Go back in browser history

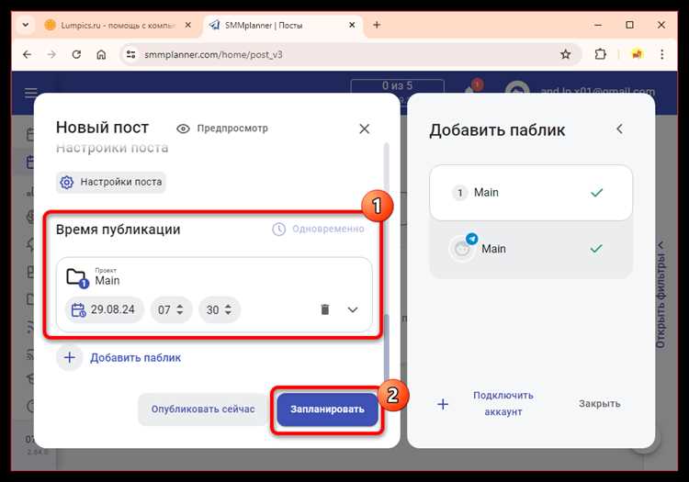[28, 54]
